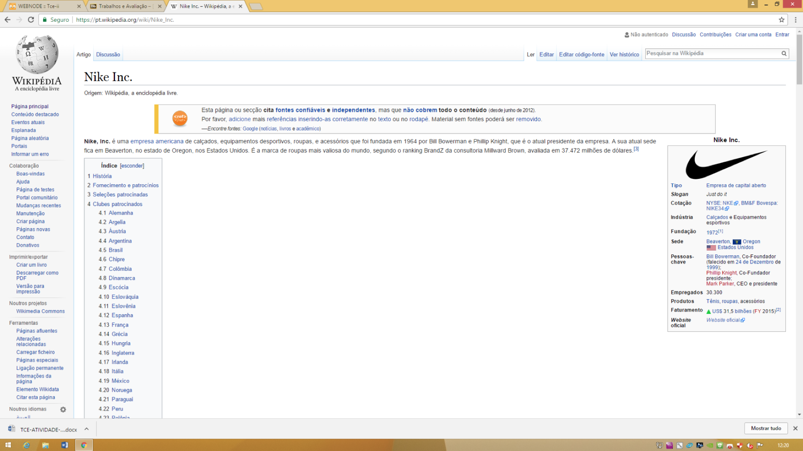The image size is (803, 451).
Task: Switch to the Discussão tab
Action: click(x=108, y=54)
